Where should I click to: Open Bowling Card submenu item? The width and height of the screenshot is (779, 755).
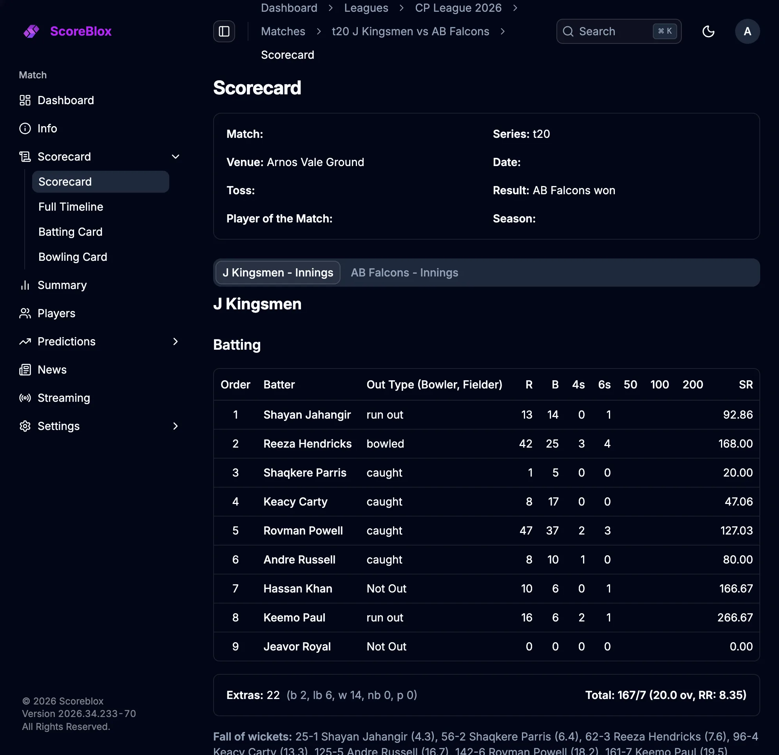coord(73,257)
